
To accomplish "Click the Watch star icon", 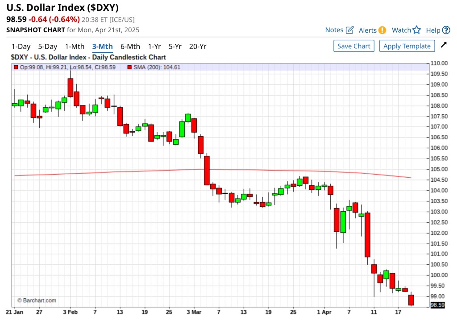I will click(x=416, y=30).
